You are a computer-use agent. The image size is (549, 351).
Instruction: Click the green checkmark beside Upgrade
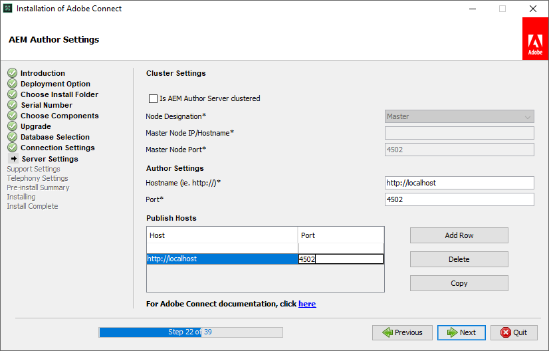[x=12, y=126]
